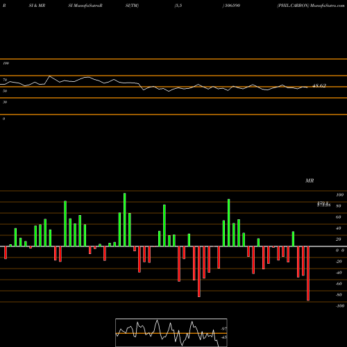
Task: Click the longest red bar at the histogram's right end
Action: (308, 273)
